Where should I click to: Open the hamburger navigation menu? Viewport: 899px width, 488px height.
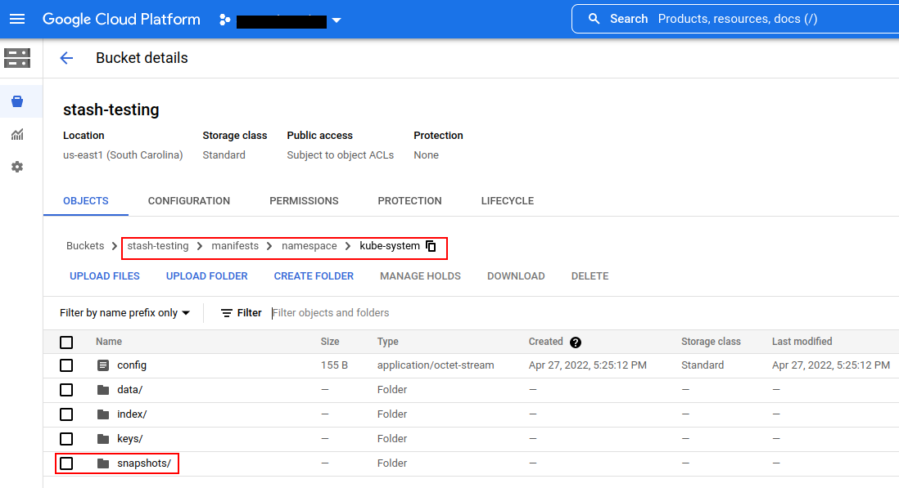pyautogui.click(x=18, y=19)
